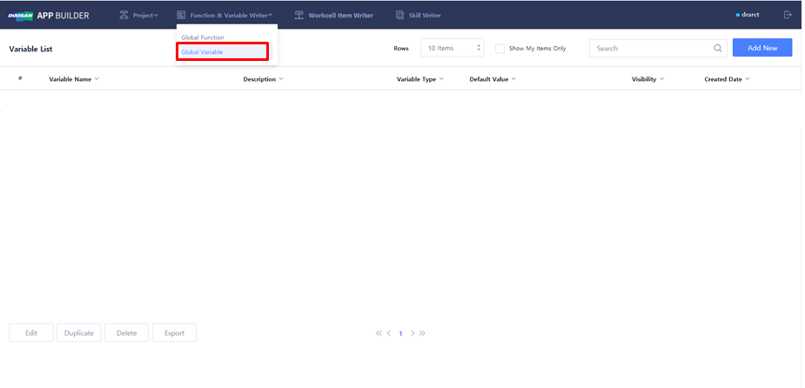Click the search magnifier icon

pyautogui.click(x=718, y=49)
